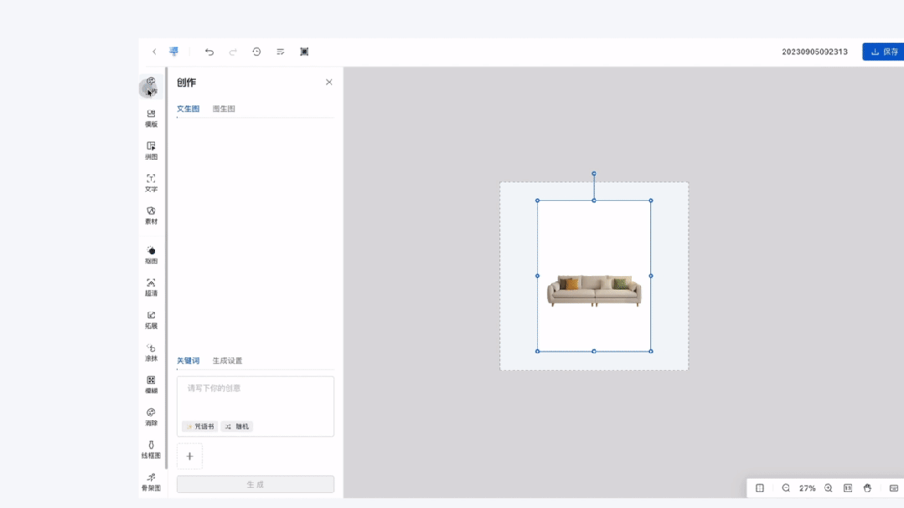Switch to the 生成设置 tab
904x508 pixels.
point(227,361)
